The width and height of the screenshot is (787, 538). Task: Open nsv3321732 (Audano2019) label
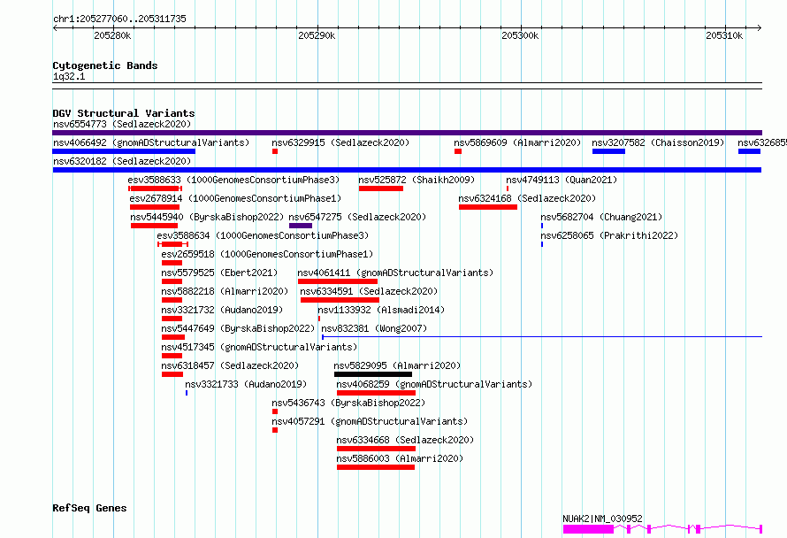click(222, 310)
